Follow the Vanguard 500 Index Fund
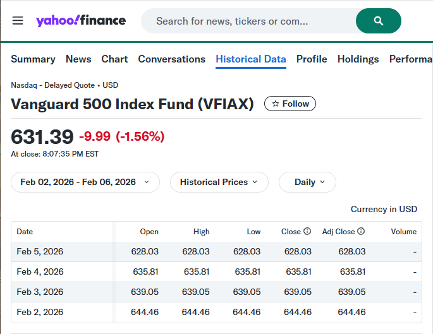 coord(290,104)
